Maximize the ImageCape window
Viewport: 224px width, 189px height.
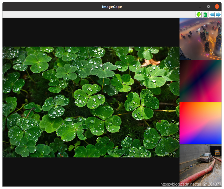pyautogui.click(x=208, y=7)
